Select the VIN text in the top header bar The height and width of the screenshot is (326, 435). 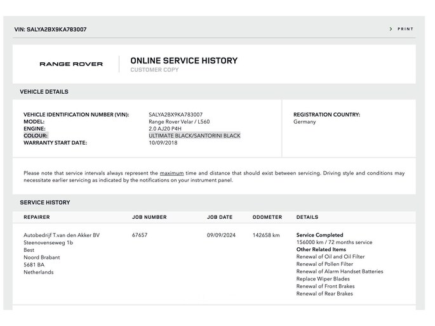click(x=50, y=30)
